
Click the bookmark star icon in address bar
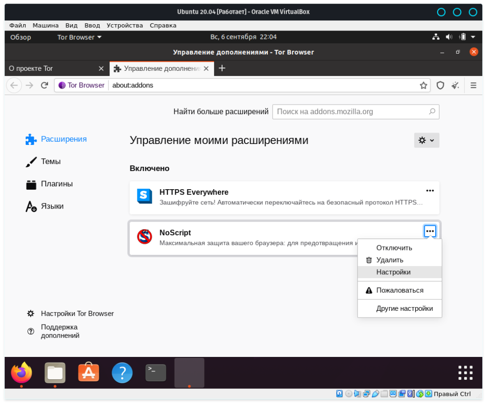pyautogui.click(x=423, y=86)
